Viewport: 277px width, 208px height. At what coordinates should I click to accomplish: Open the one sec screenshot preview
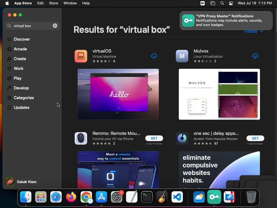pyautogui.click(x=219, y=170)
